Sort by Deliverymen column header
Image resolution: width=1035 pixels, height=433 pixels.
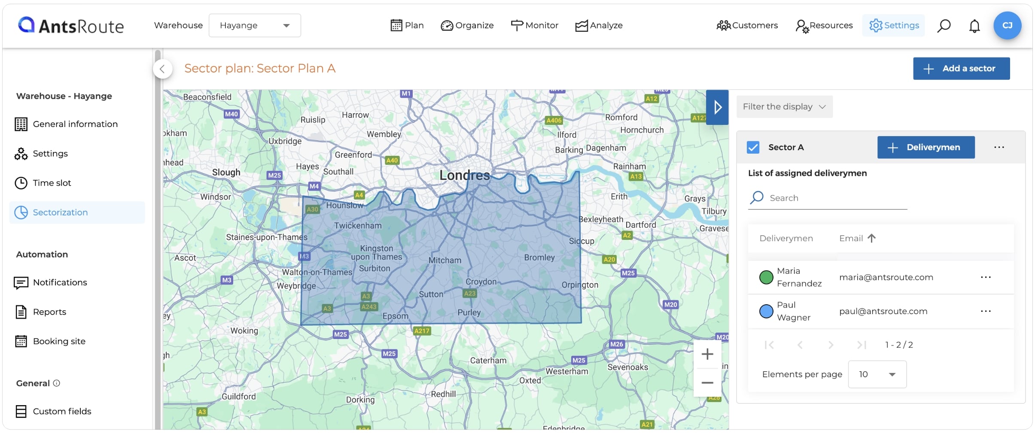(786, 238)
